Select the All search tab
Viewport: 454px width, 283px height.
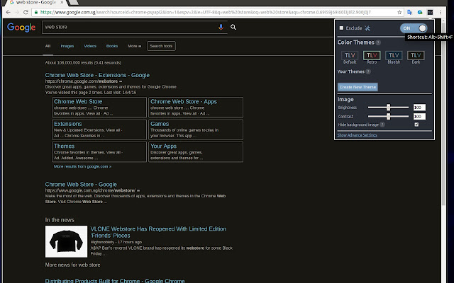(x=48, y=46)
